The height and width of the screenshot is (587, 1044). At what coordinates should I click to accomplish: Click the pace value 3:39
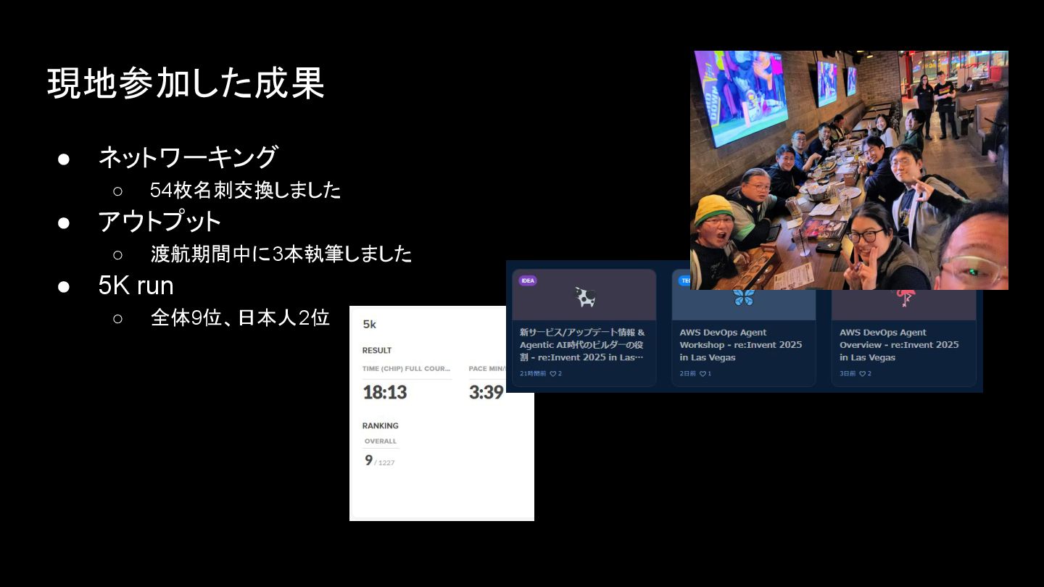click(x=486, y=393)
